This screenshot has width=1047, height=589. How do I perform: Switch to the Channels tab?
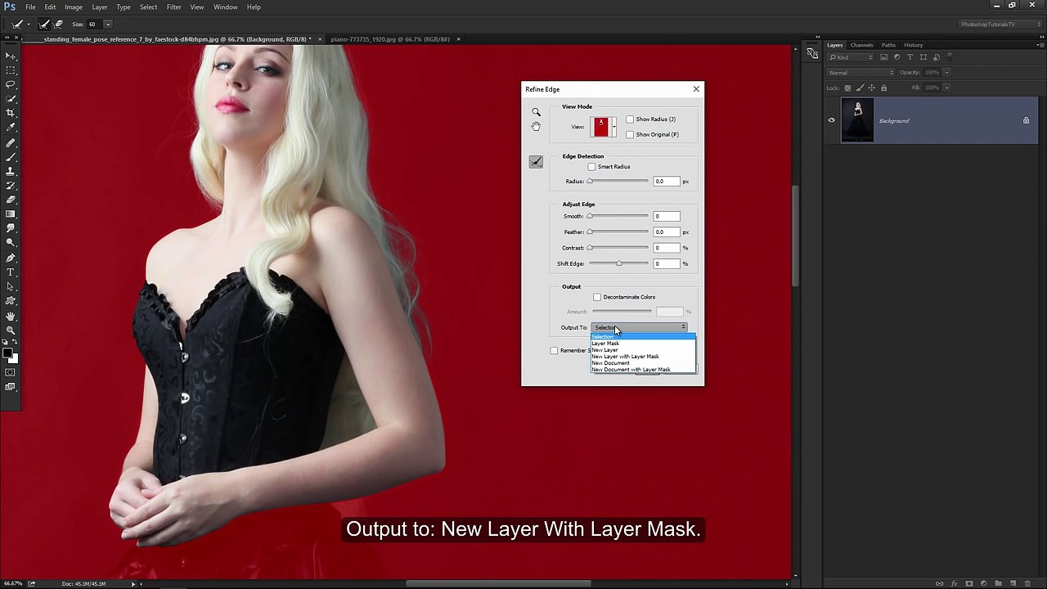(861, 45)
